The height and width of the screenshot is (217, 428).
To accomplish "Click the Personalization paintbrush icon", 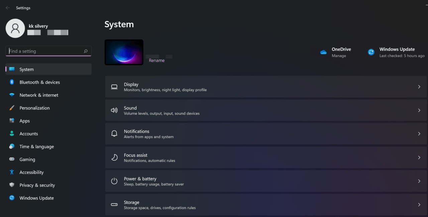I will click(12, 108).
